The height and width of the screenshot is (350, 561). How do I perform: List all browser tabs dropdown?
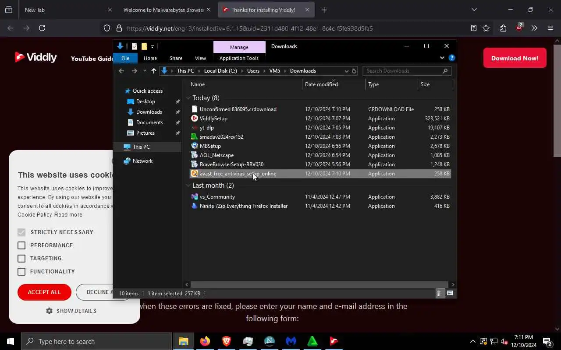click(474, 10)
